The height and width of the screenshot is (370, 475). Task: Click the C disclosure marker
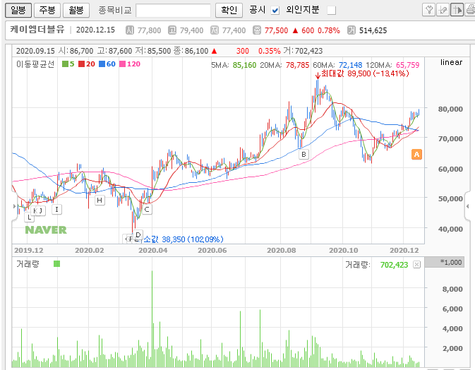tap(147, 209)
